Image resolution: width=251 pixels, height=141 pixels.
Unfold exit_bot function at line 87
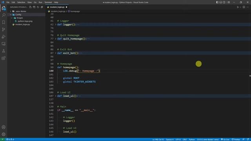coord(56,53)
